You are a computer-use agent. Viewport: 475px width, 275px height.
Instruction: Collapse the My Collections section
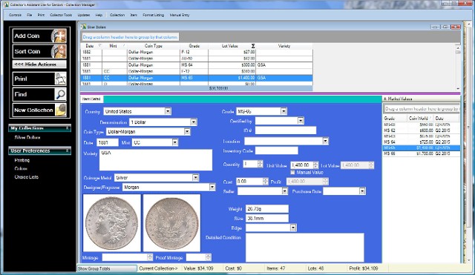coord(68,128)
